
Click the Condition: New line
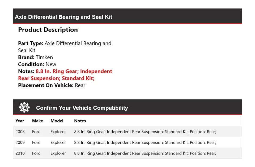tap(37, 64)
